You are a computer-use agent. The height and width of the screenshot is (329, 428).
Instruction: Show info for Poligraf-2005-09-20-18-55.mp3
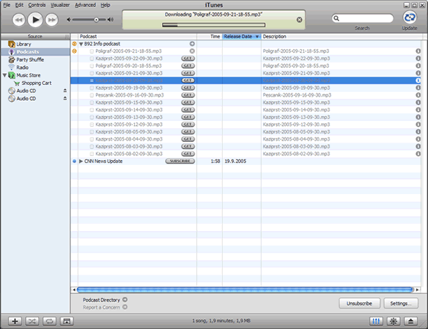tap(418, 66)
